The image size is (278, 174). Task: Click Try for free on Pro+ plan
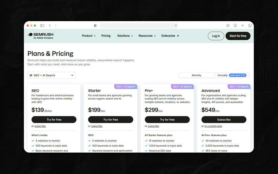(x=167, y=120)
